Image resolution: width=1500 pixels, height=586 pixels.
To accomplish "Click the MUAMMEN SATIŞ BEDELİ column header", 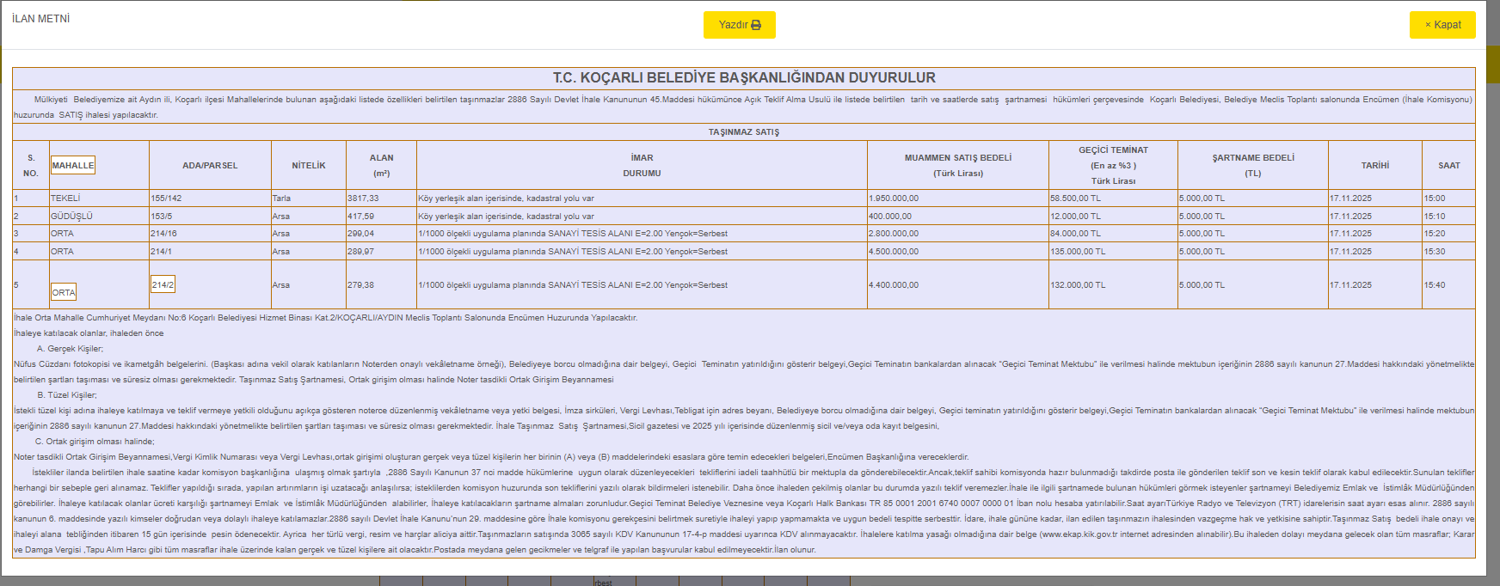I will point(957,165).
